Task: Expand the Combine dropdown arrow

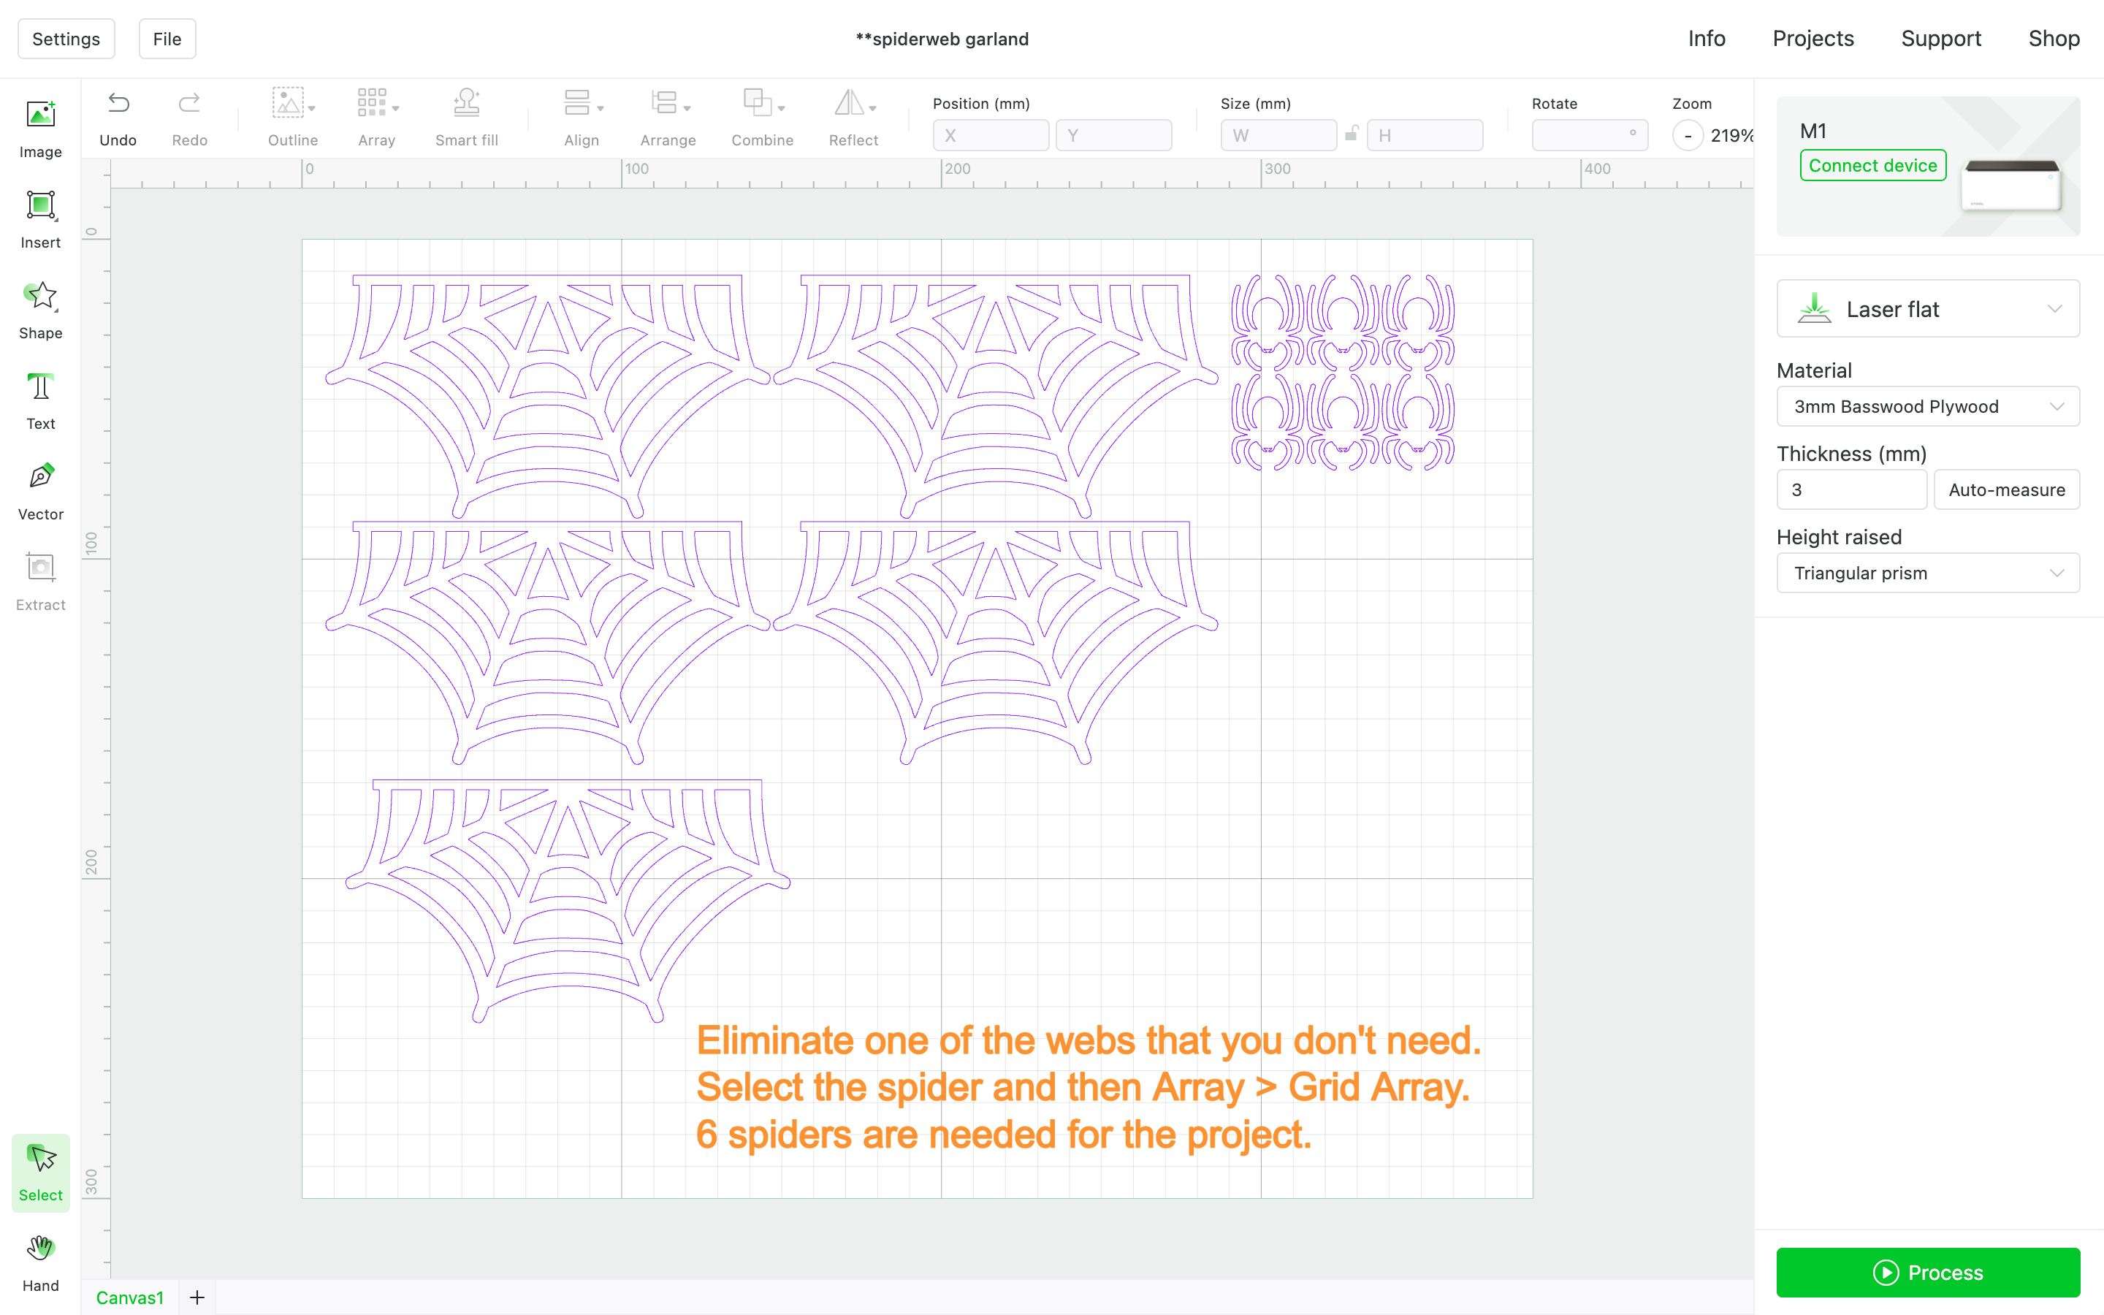Action: 782,109
